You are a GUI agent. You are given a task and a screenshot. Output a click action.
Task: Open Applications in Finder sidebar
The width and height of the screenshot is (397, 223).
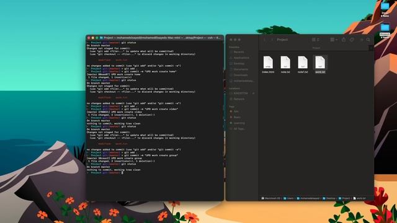(x=242, y=58)
